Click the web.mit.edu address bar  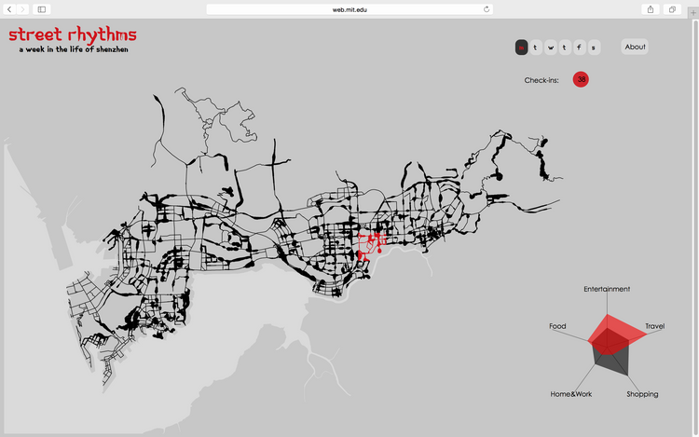pos(349,9)
